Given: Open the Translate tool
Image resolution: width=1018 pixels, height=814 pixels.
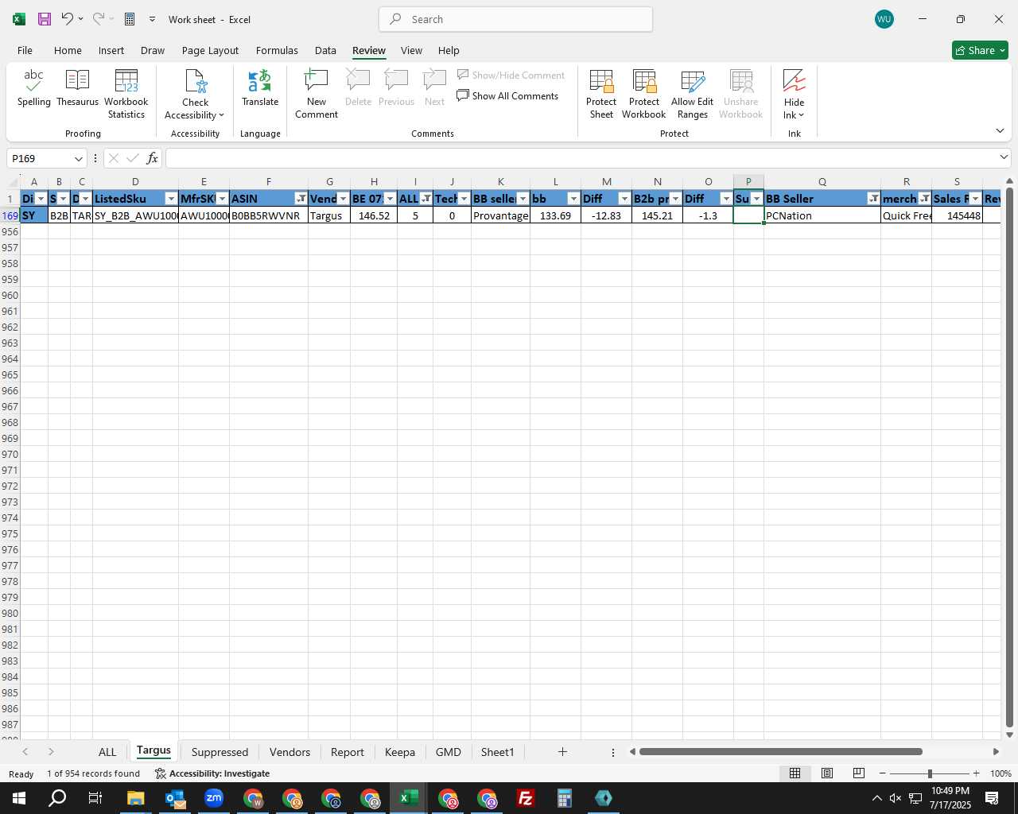Looking at the screenshot, I should pyautogui.click(x=260, y=88).
